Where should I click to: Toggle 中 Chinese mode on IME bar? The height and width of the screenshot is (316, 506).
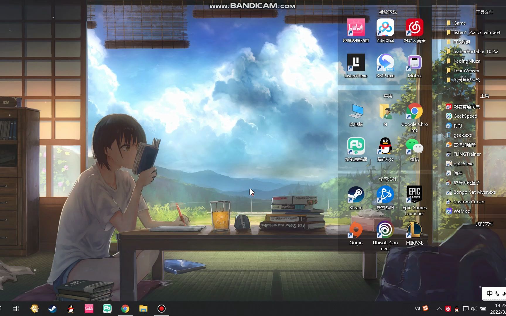point(489,293)
